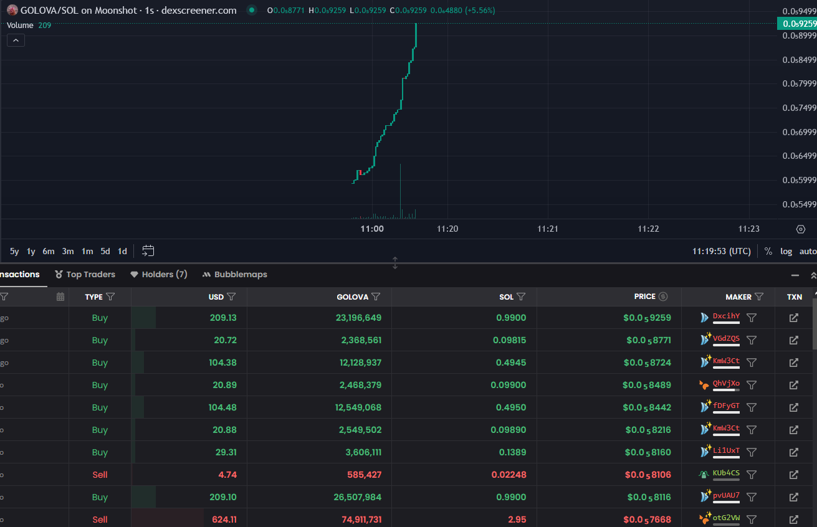Open the TYPE column filter
Image resolution: width=817 pixels, height=527 pixels.
click(x=110, y=297)
